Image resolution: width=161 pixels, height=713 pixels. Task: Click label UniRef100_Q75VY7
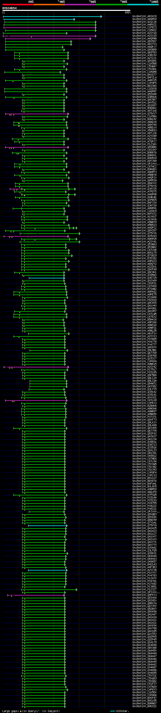coord(144,114)
